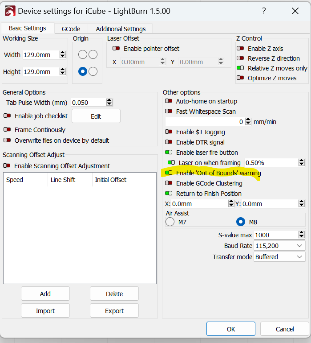Toggle Enable Z axis switch
The width and height of the screenshot is (311, 343).
coord(240,48)
